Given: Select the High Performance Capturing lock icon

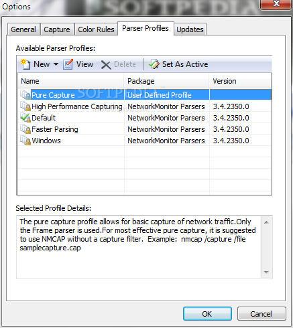Looking at the screenshot, I should 25,106.
